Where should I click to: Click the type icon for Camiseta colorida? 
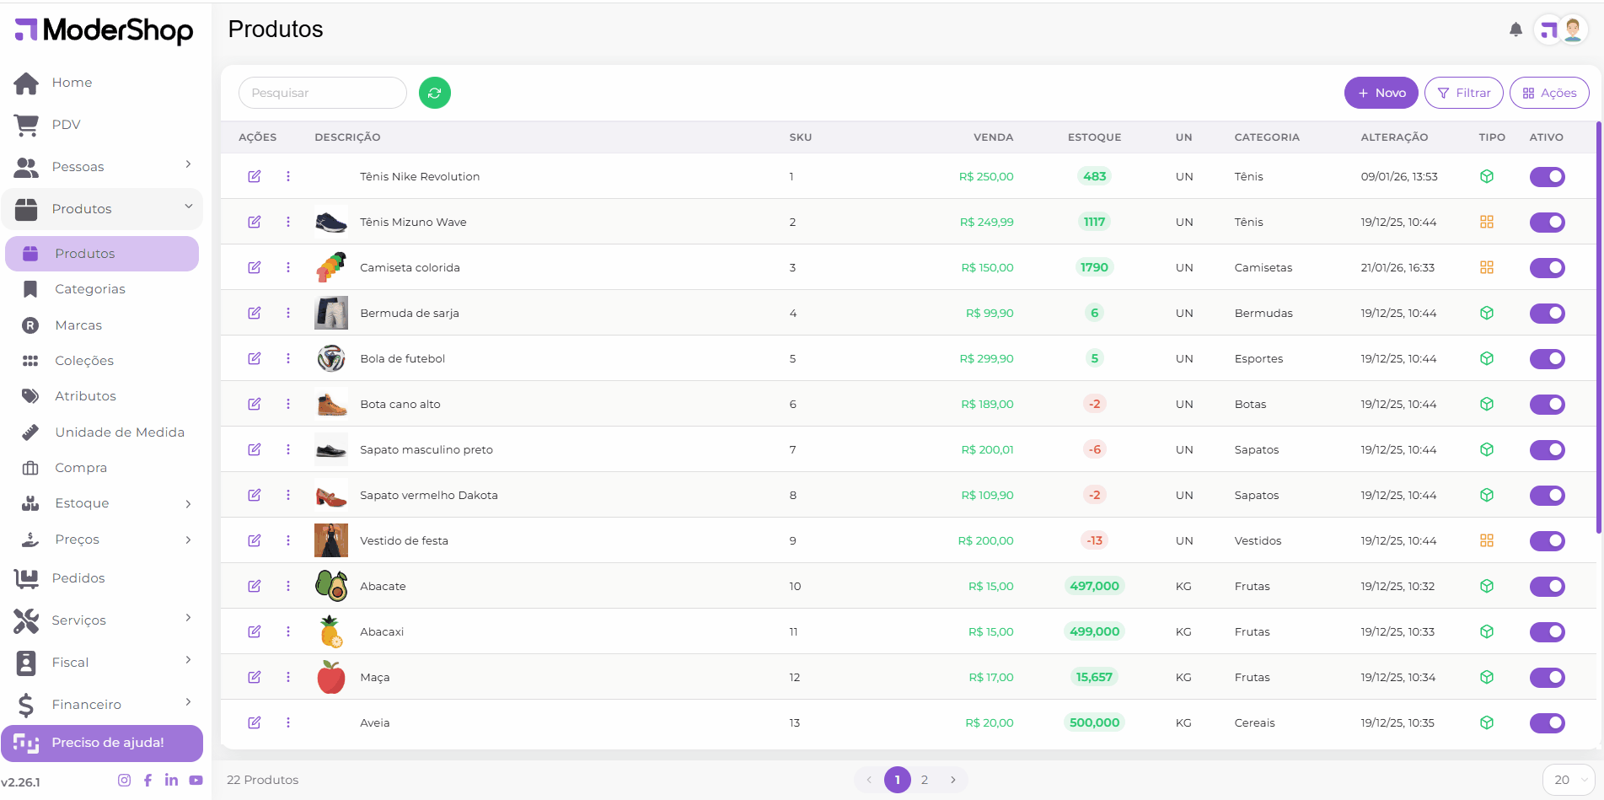click(x=1486, y=267)
